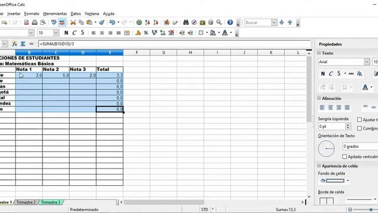This screenshot has height=213, width=378.
Task: Click the Hyperlink globe icon
Action: click(139, 22)
